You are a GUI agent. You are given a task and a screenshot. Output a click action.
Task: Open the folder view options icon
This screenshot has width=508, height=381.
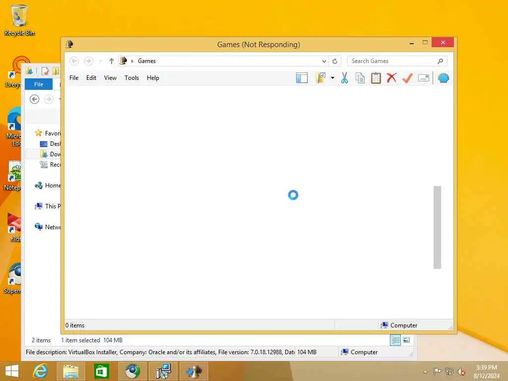pos(320,78)
